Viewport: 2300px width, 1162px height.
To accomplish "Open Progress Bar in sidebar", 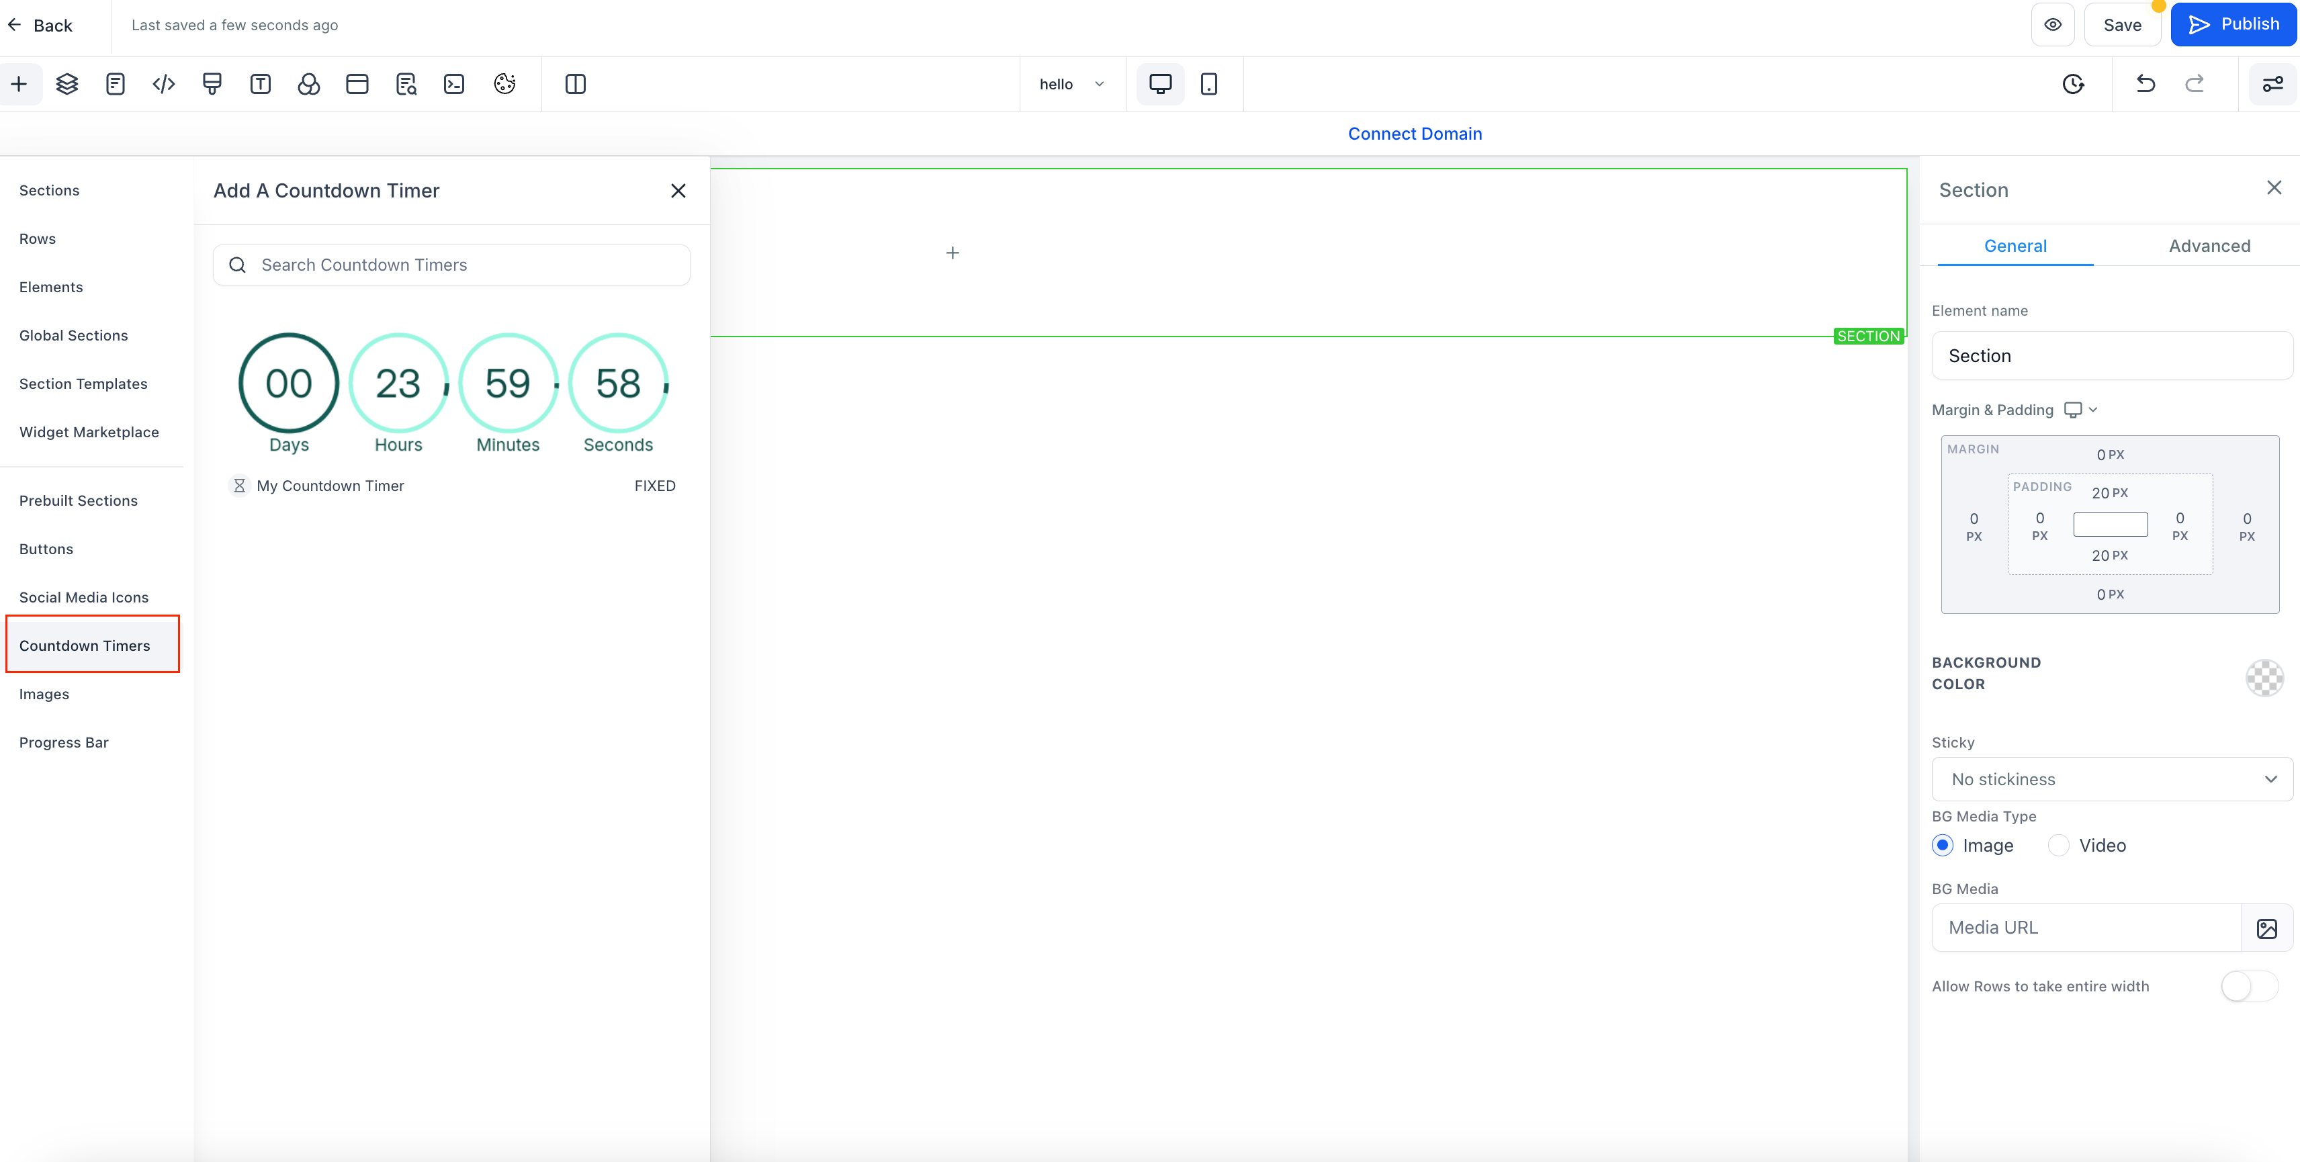I will click(x=63, y=742).
